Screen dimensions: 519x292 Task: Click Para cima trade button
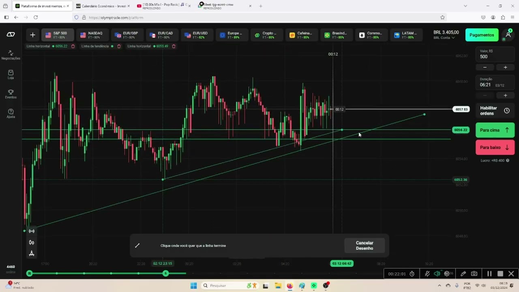pos(495,130)
